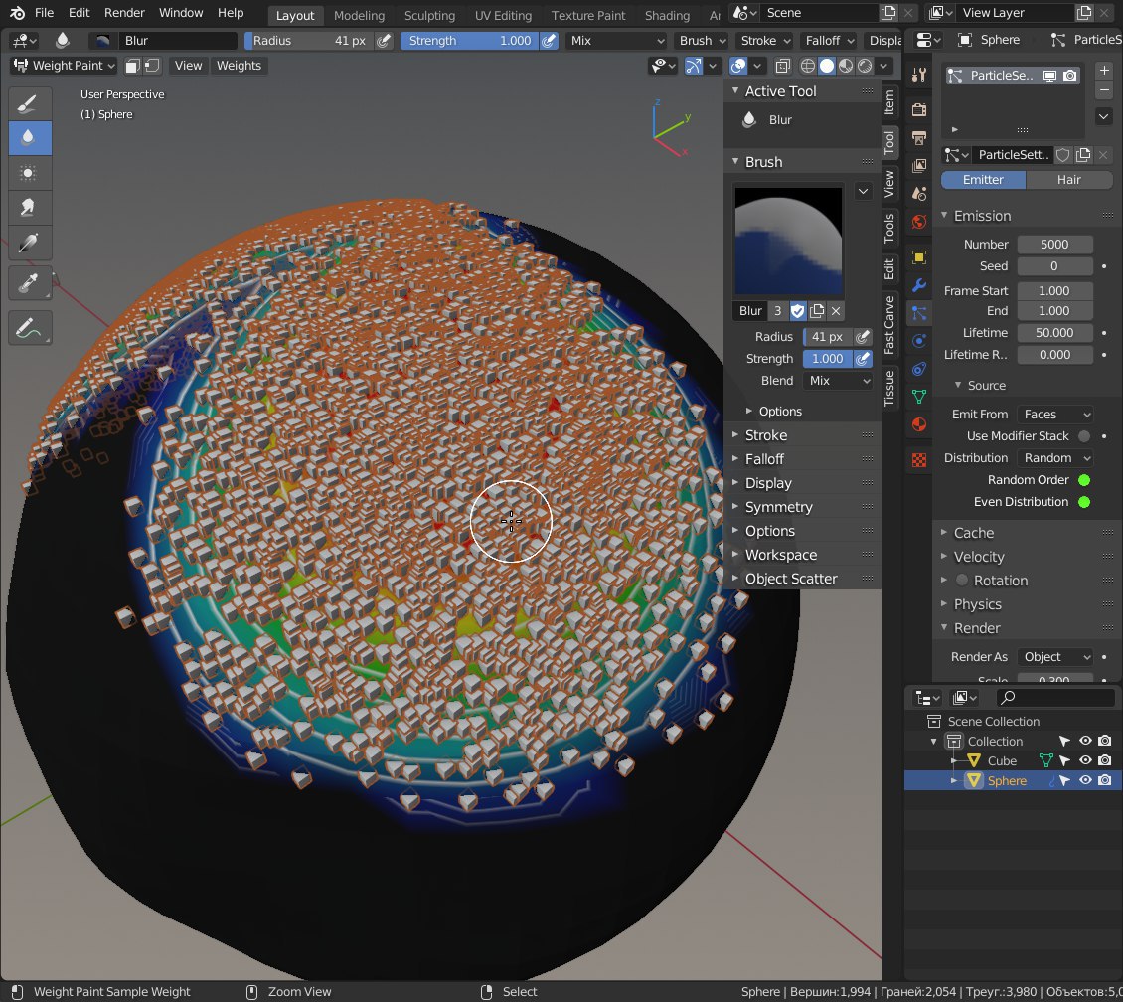Open the Emit From Faces dropdown
The height and width of the screenshot is (1002, 1123).
click(1054, 415)
